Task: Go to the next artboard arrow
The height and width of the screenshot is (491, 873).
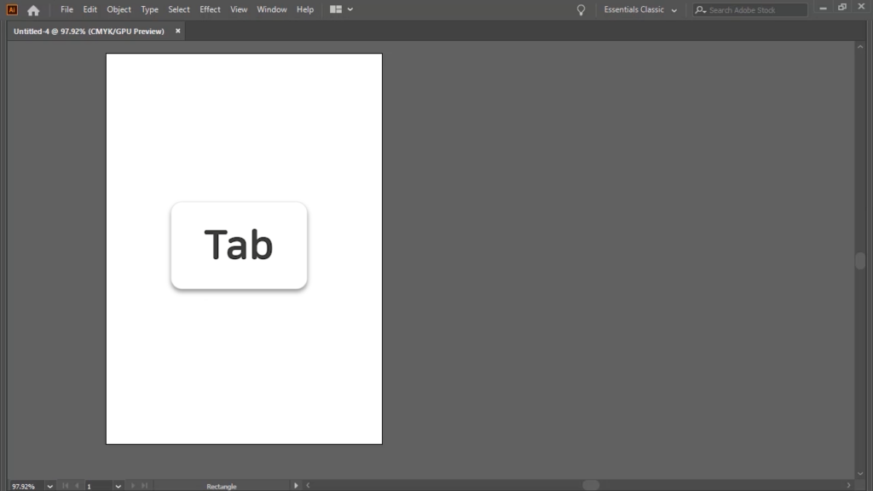Action: (133, 486)
